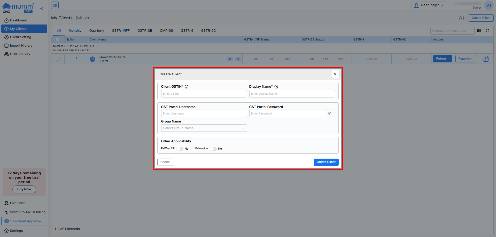Click Cancel in the dialog
496x237 pixels.
coord(165,162)
